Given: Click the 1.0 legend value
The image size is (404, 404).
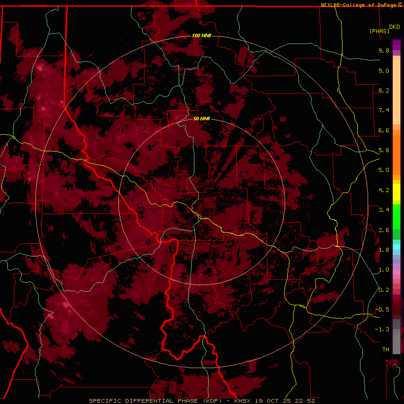Looking at the screenshot, I should tap(384, 270).
